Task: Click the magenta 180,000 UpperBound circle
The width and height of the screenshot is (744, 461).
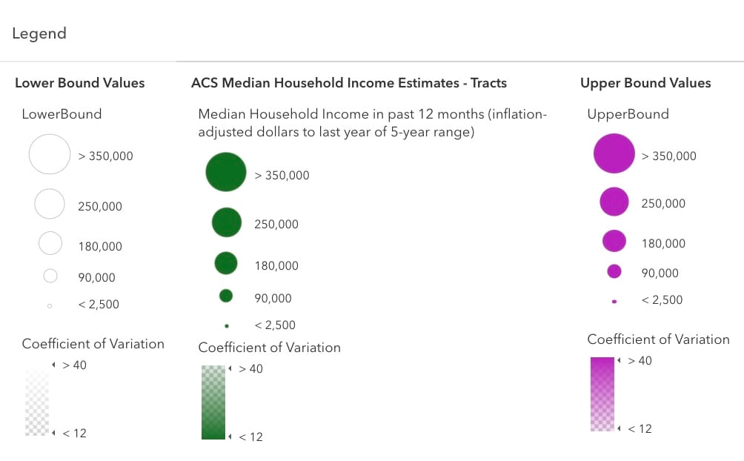Action: [614, 241]
